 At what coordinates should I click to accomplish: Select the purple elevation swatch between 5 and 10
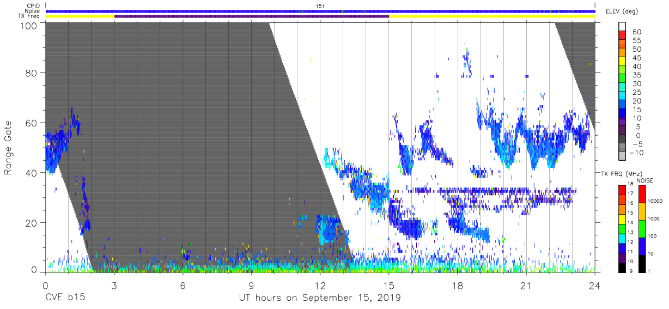pos(622,122)
